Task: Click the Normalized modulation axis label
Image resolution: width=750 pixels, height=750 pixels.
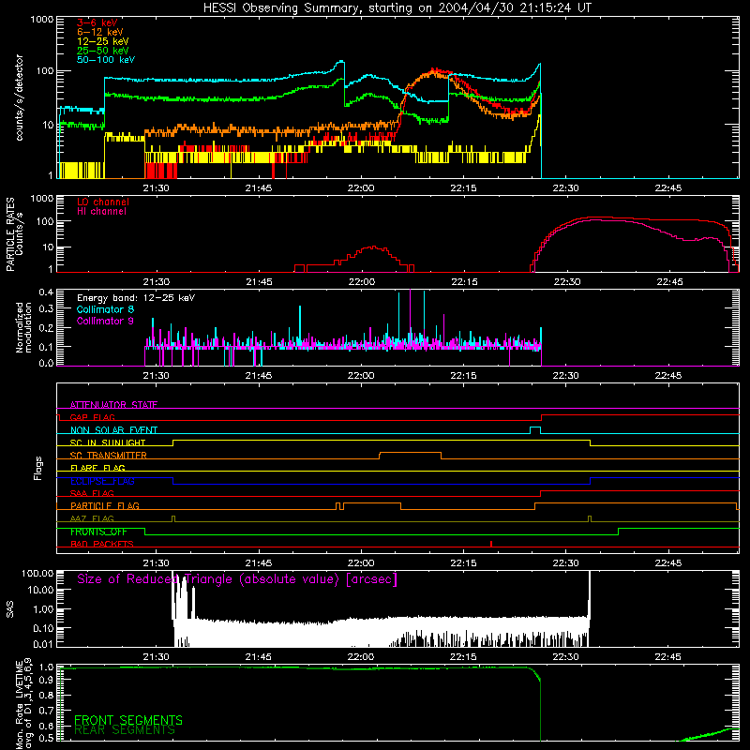Action: 23,327
